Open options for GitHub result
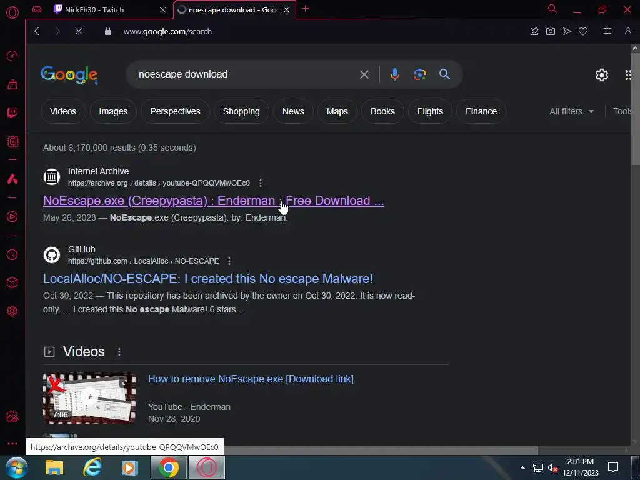 229,261
